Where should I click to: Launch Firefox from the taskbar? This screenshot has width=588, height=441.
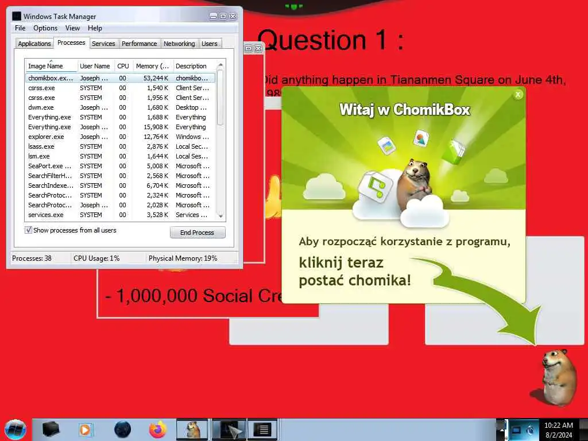pyautogui.click(x=158, y=430)
